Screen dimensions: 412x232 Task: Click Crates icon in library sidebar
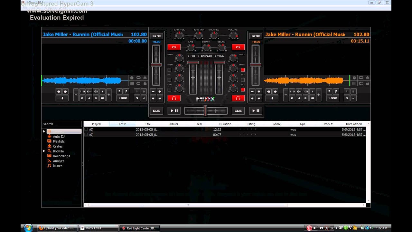(49, 146)
